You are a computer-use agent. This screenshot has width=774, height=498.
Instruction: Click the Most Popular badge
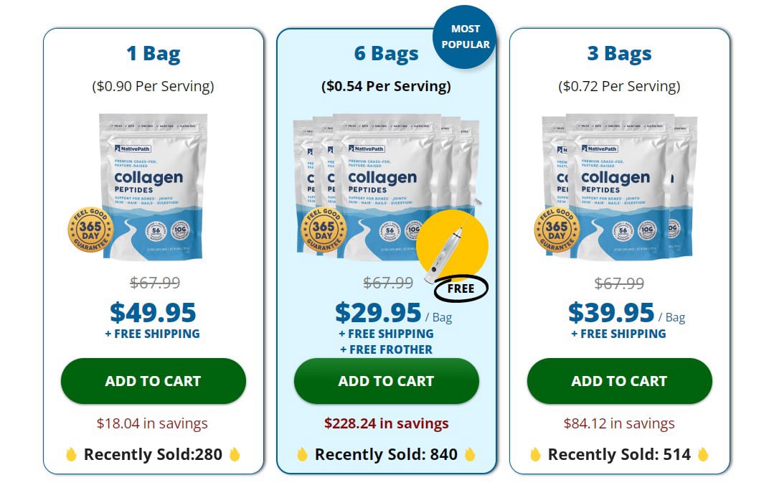tap(465, 37)
